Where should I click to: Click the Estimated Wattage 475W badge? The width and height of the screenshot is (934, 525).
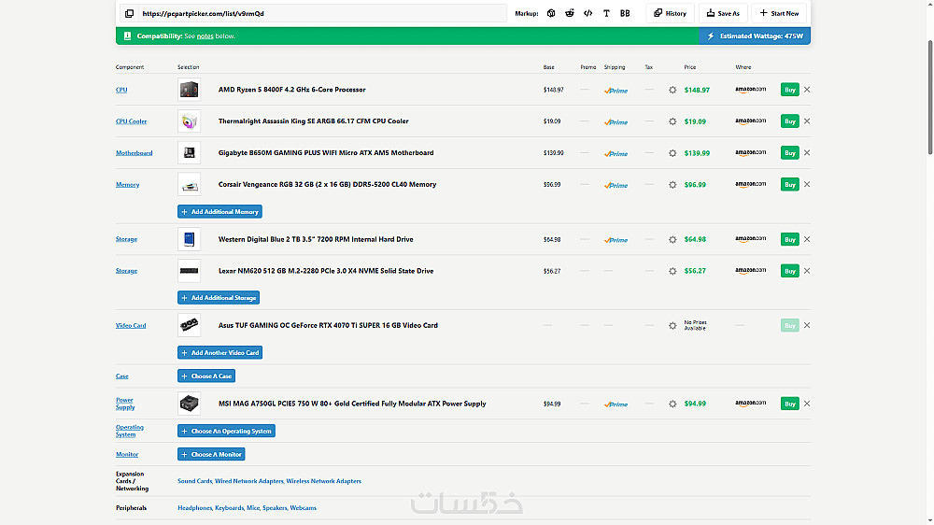click(755, 35)
